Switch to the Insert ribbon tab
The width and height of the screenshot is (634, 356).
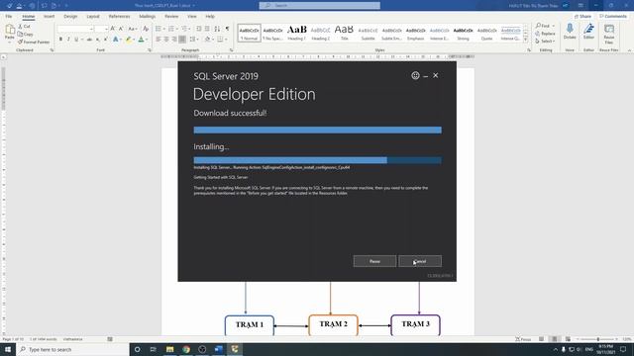pos(49,16)
